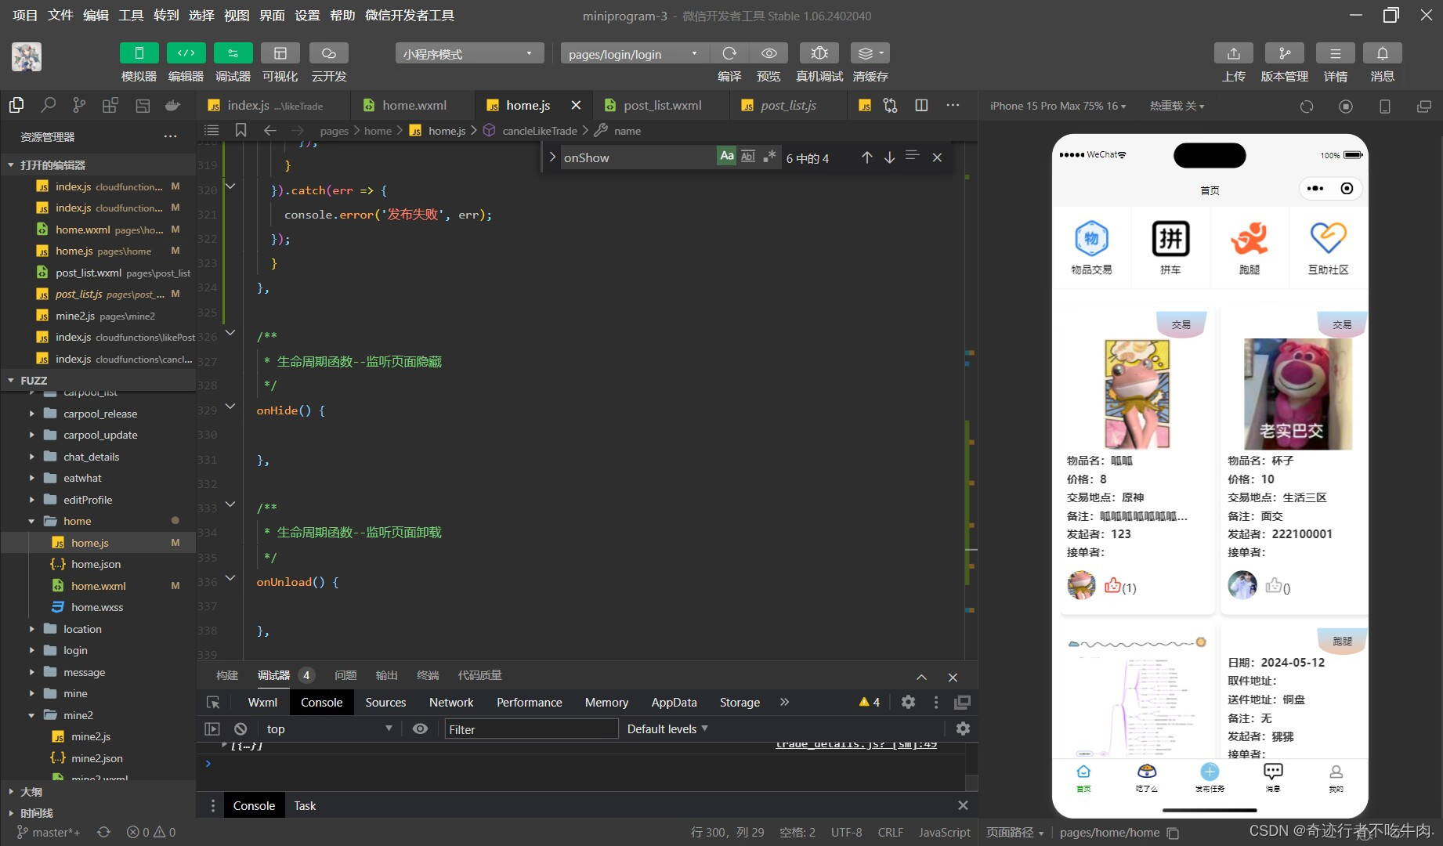Toggle console live expression eye
The height and width of the screenshot is (846, 1443).
click(x=420, y=728)
